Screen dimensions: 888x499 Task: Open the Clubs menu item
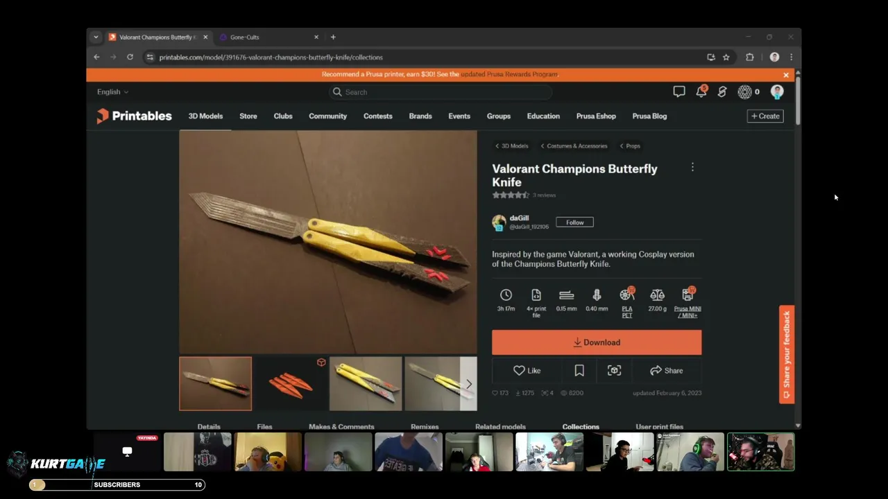pos(283,116)
